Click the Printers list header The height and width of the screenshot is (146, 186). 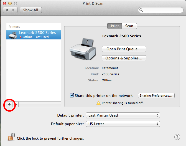(14, 27)
